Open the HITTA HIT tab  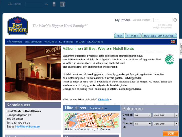click(x=132, y=36)
